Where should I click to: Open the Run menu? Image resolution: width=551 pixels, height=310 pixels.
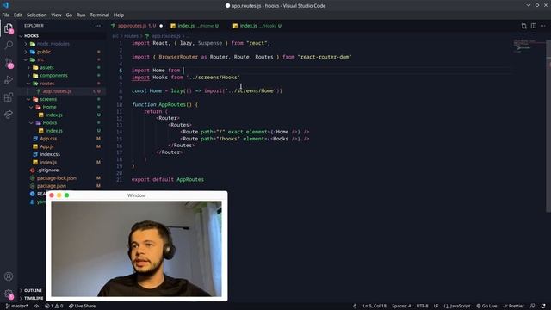click(81, 15)
